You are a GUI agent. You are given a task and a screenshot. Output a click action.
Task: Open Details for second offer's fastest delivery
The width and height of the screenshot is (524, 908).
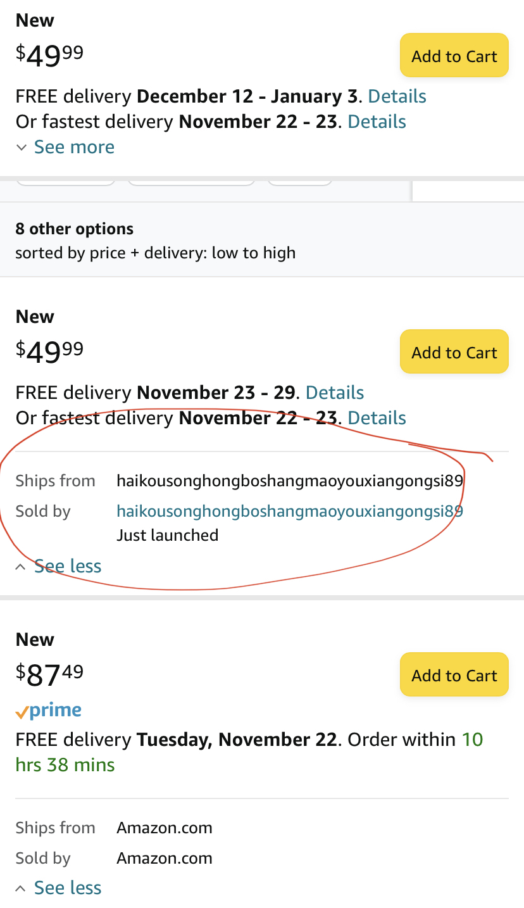click(x=377, y=418)
